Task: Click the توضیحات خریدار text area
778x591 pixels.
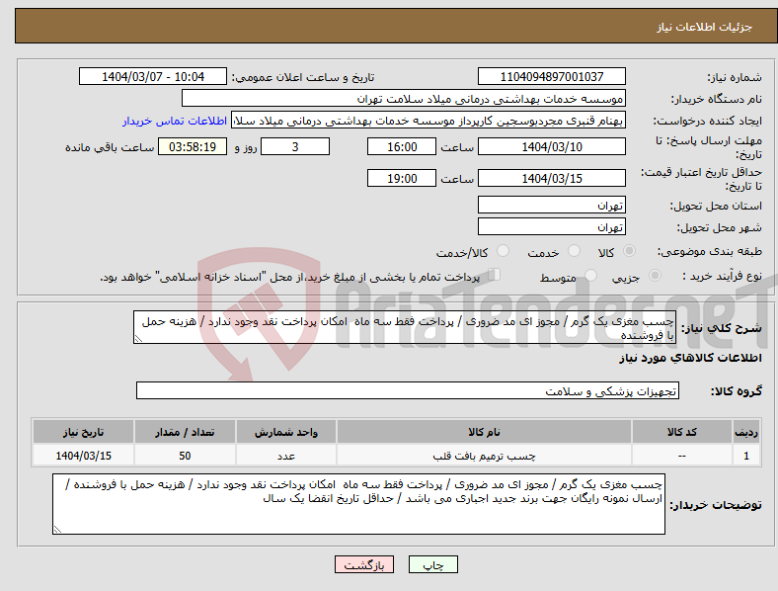Action: 358,504
